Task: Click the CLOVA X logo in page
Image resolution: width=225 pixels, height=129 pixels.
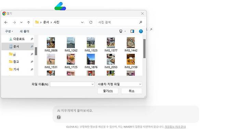Action: 60,6
